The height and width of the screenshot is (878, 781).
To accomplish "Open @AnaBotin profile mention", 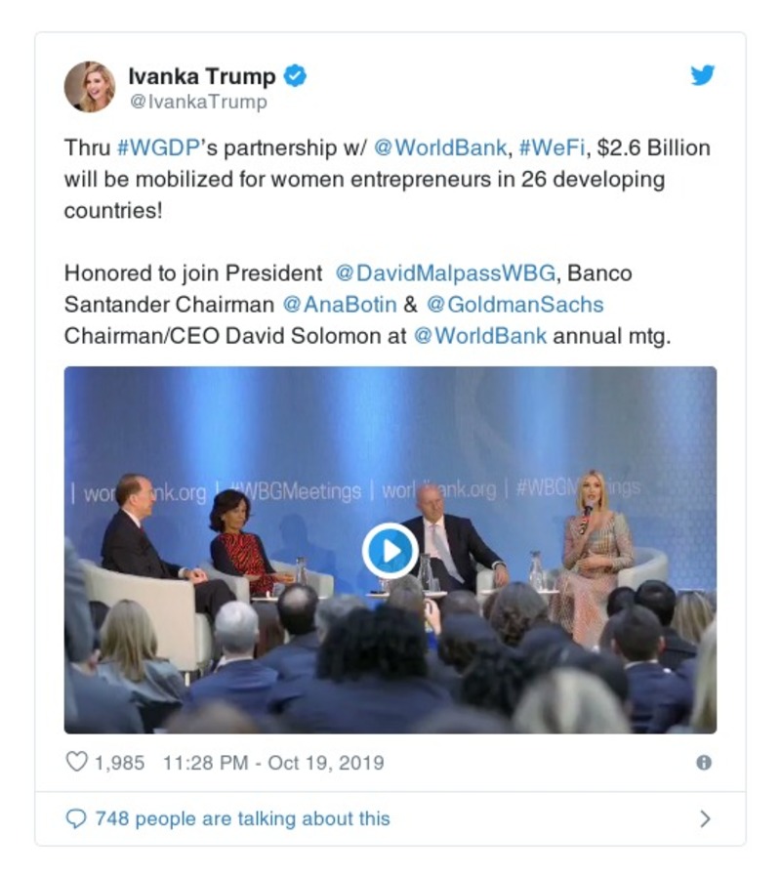I will click(x=340, y=305).
